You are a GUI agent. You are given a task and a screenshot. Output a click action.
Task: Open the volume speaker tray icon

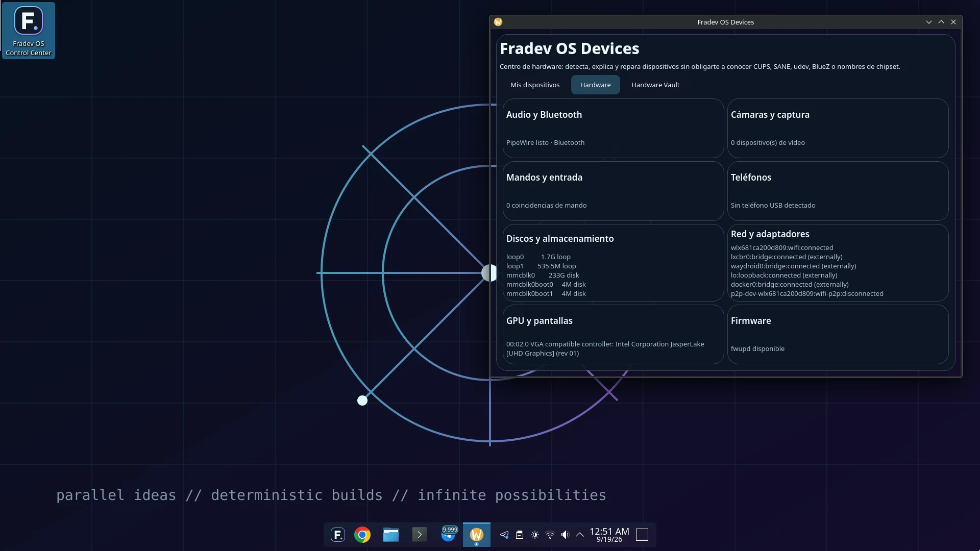click(x=565, y=535)
